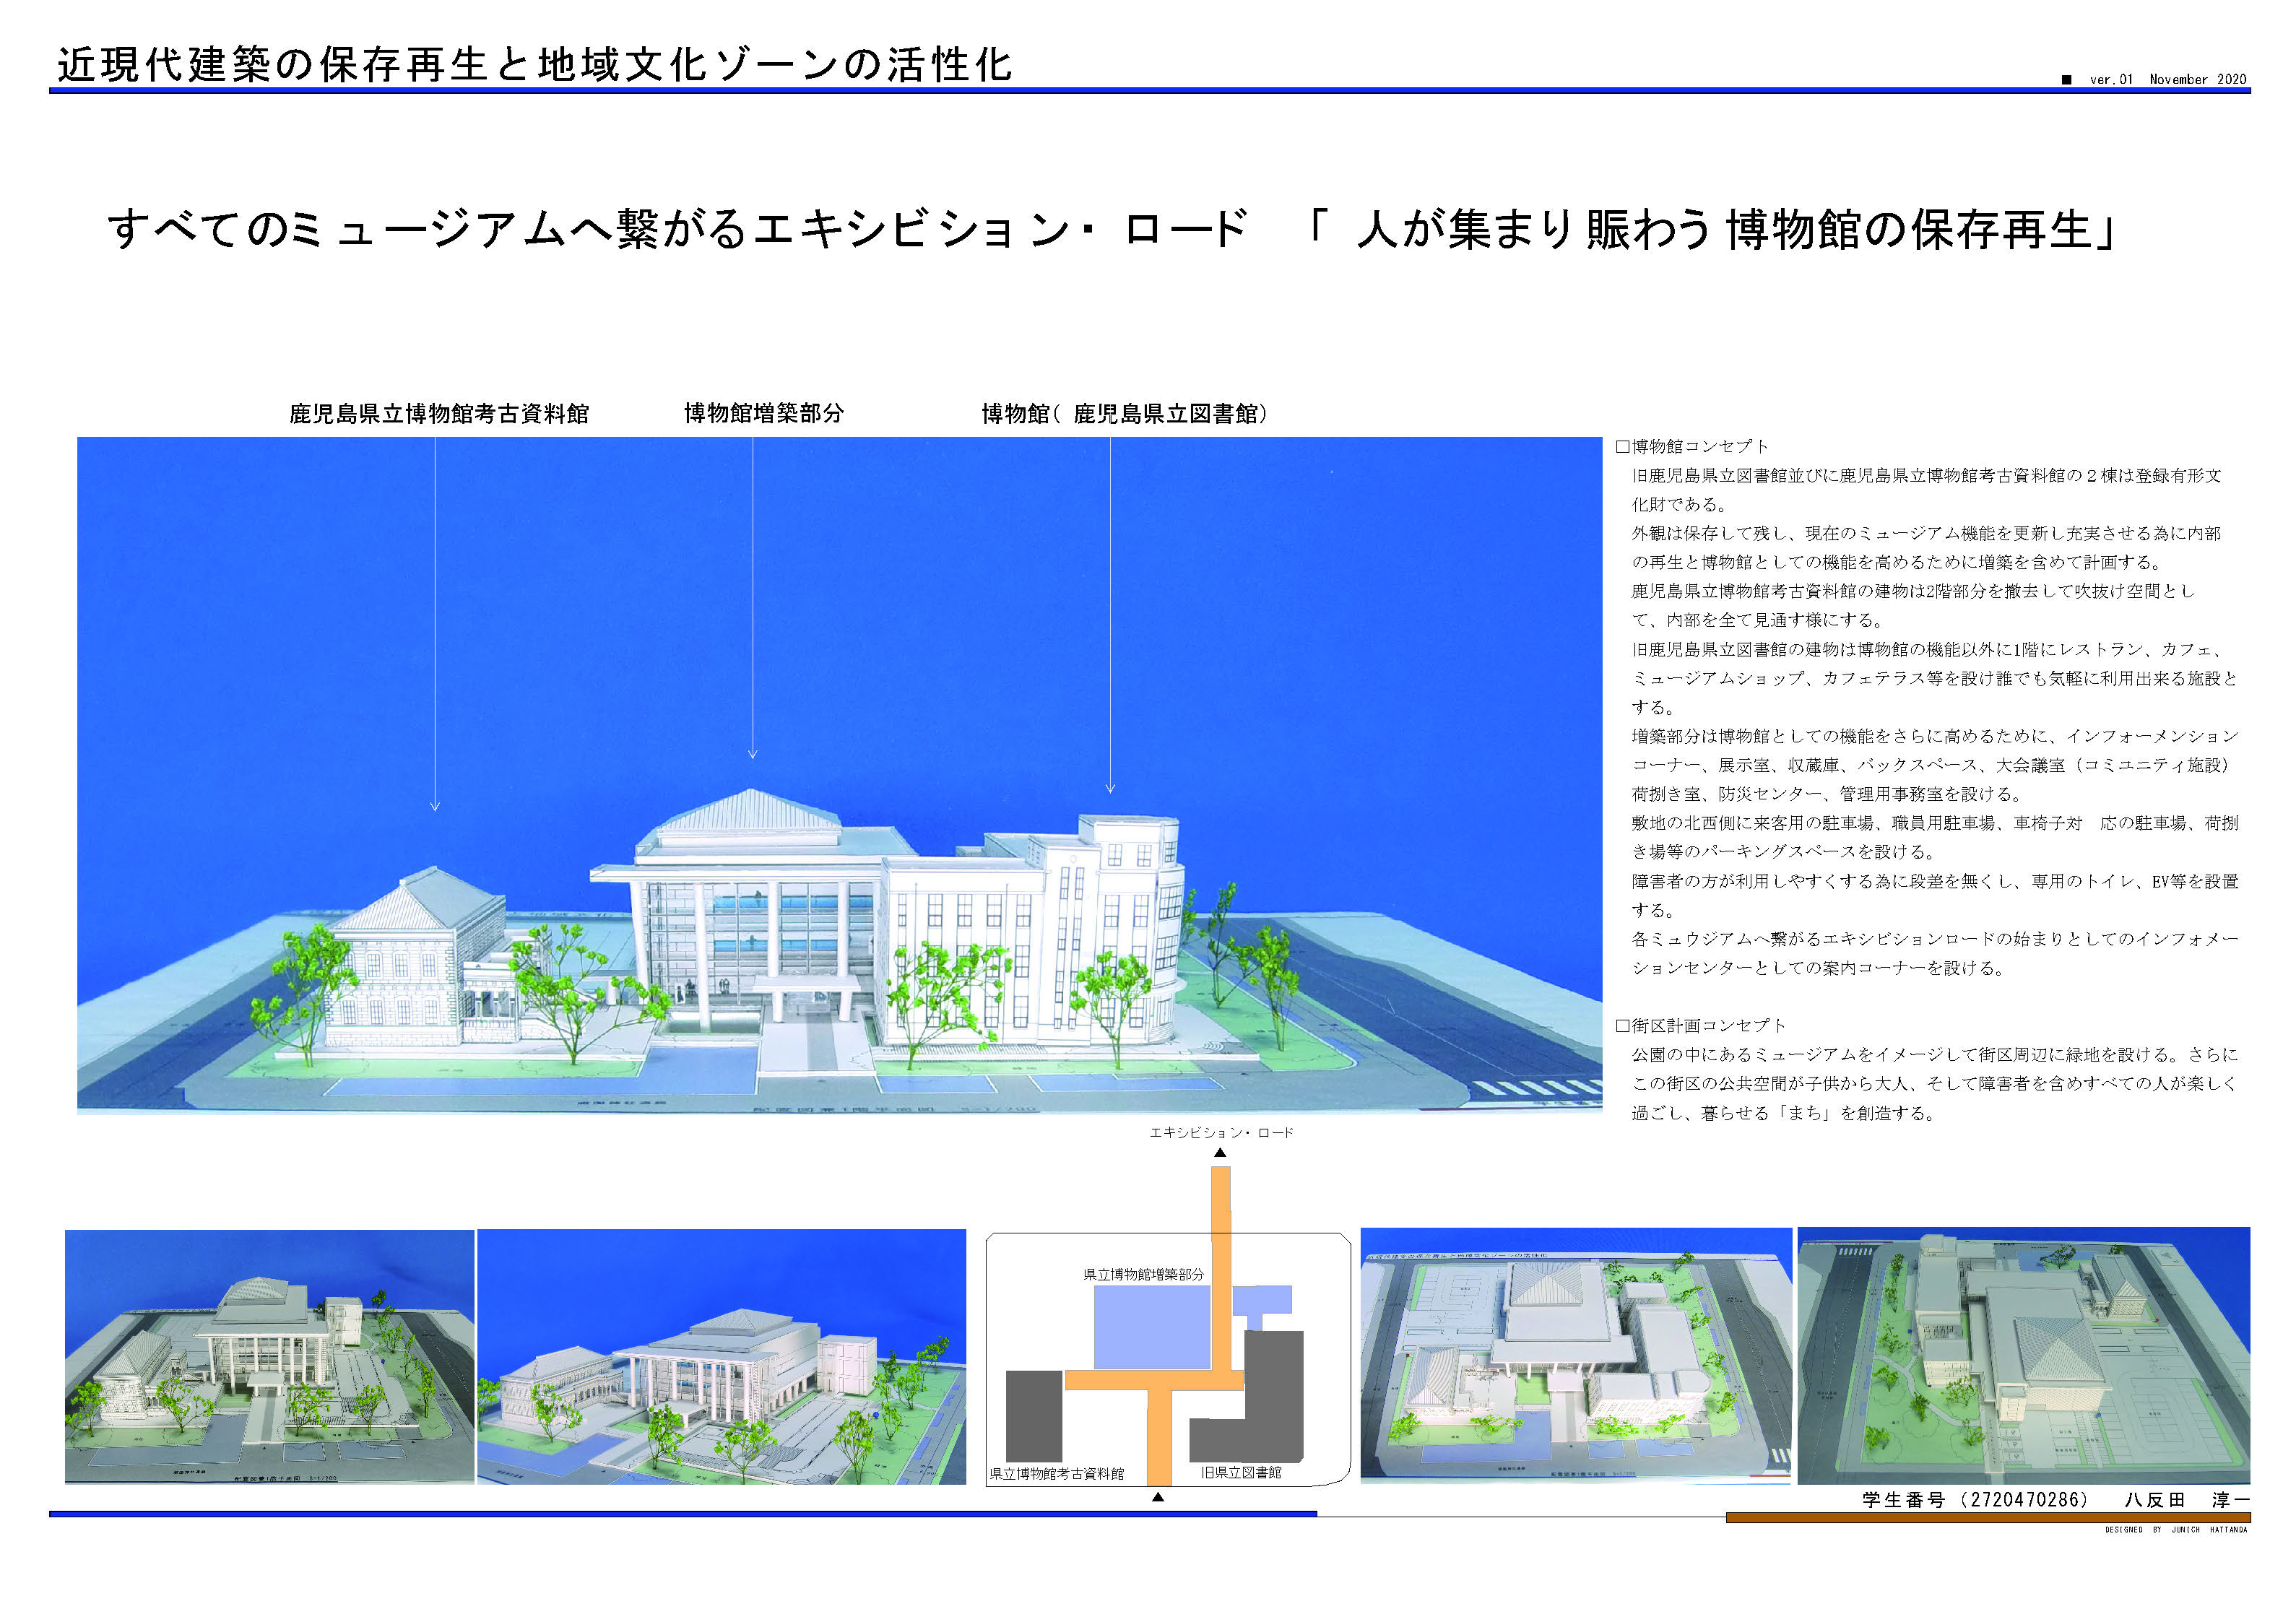Click the header title 近現代建築の保存再生と地域文化ゾーンの活性化

tap(535, 65)
